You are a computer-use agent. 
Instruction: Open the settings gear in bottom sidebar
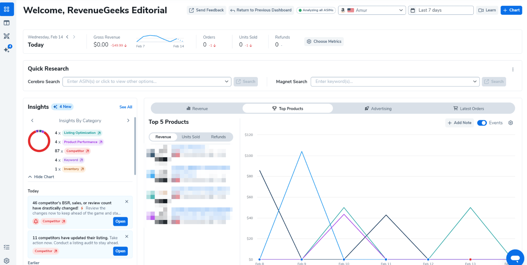point(7,261)
